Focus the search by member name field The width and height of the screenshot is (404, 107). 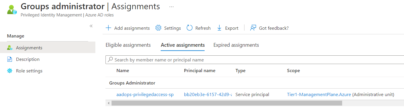(x=255, y=60)
